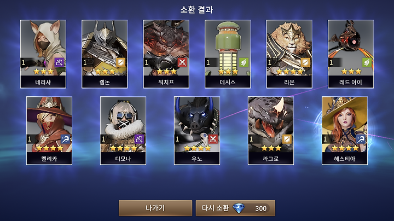Select the 라그로 name label
Viewport: 394px width, 221px height.
(x=271, y=159)
